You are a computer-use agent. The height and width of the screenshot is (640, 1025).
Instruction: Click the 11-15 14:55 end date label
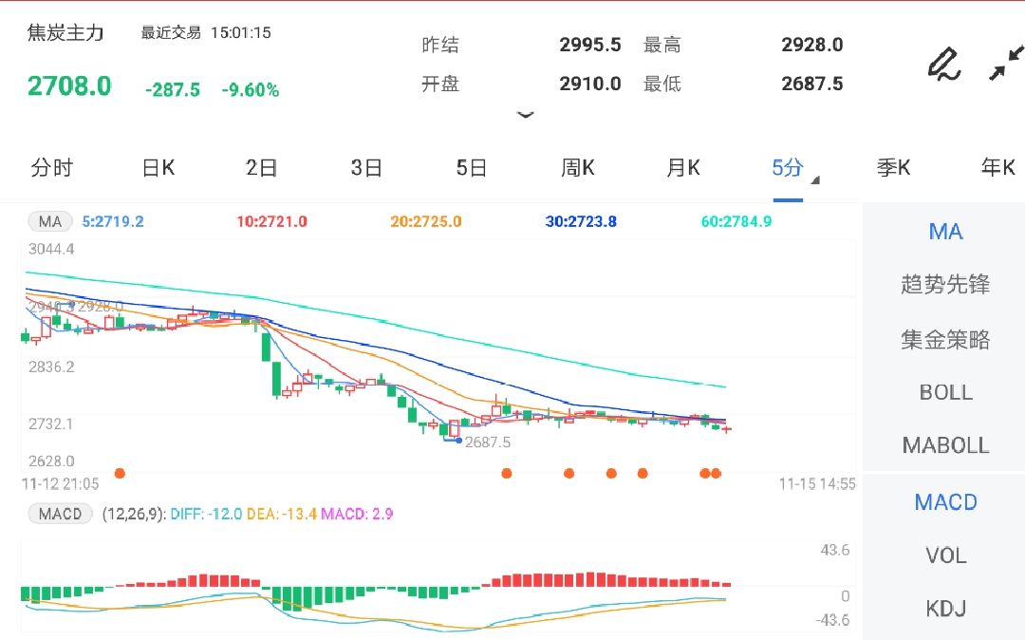point(817,483)
